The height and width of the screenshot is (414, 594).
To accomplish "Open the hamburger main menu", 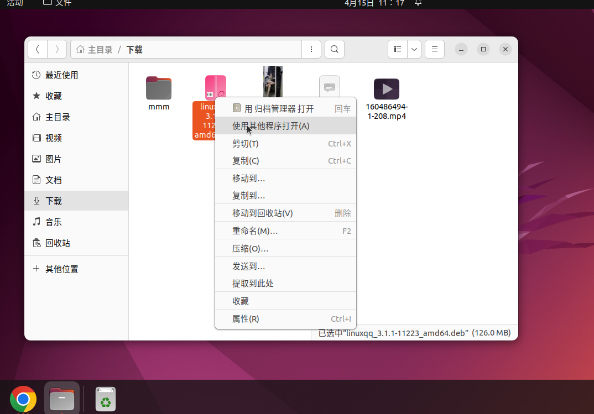I will 434,49.
